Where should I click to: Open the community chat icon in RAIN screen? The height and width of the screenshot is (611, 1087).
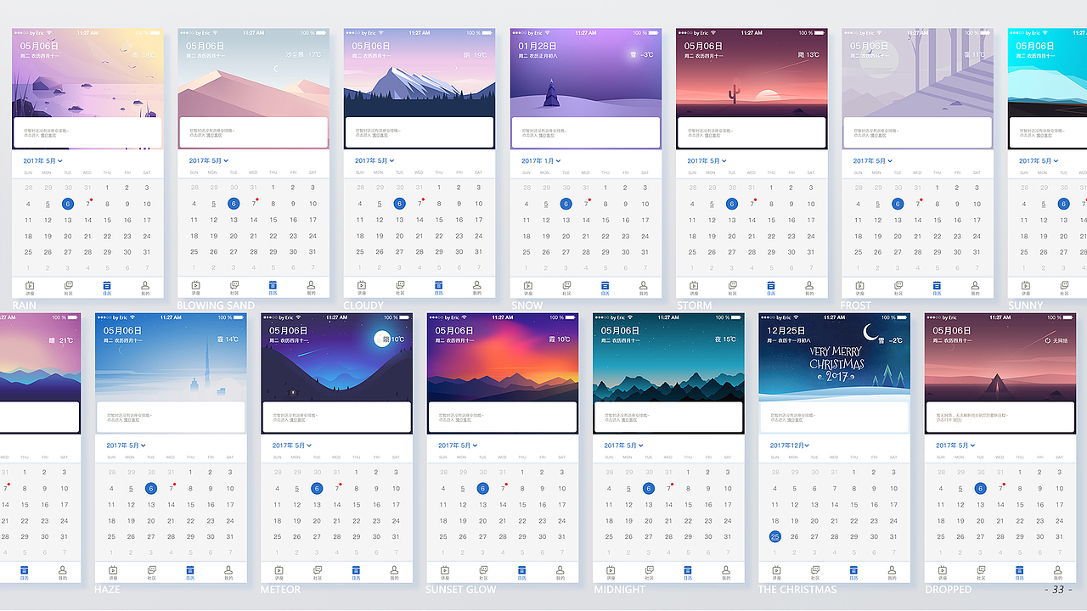68,286
